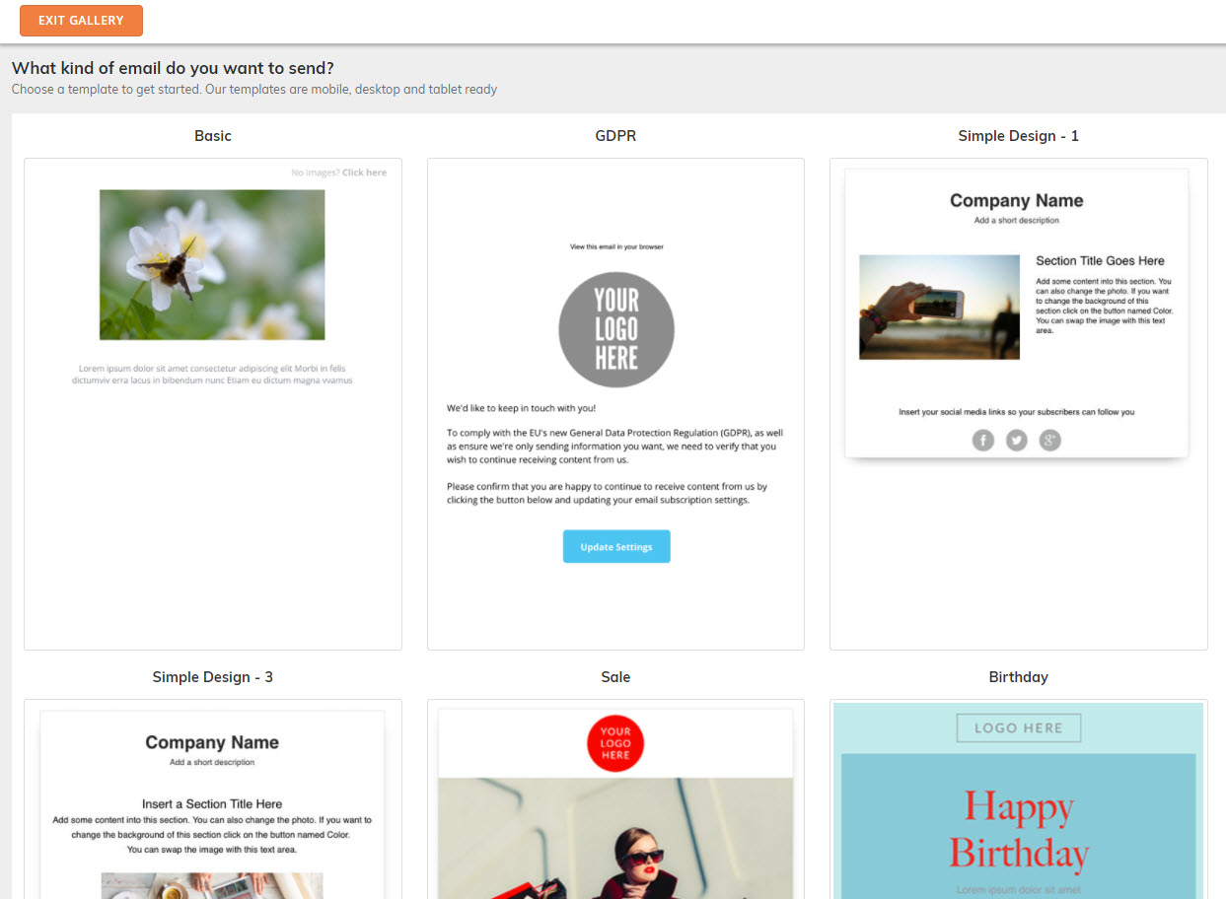Screen dimensions: 1226x899
Task: Click the Update Settings button in GDPR template
Action: click(x=616, y=547)
